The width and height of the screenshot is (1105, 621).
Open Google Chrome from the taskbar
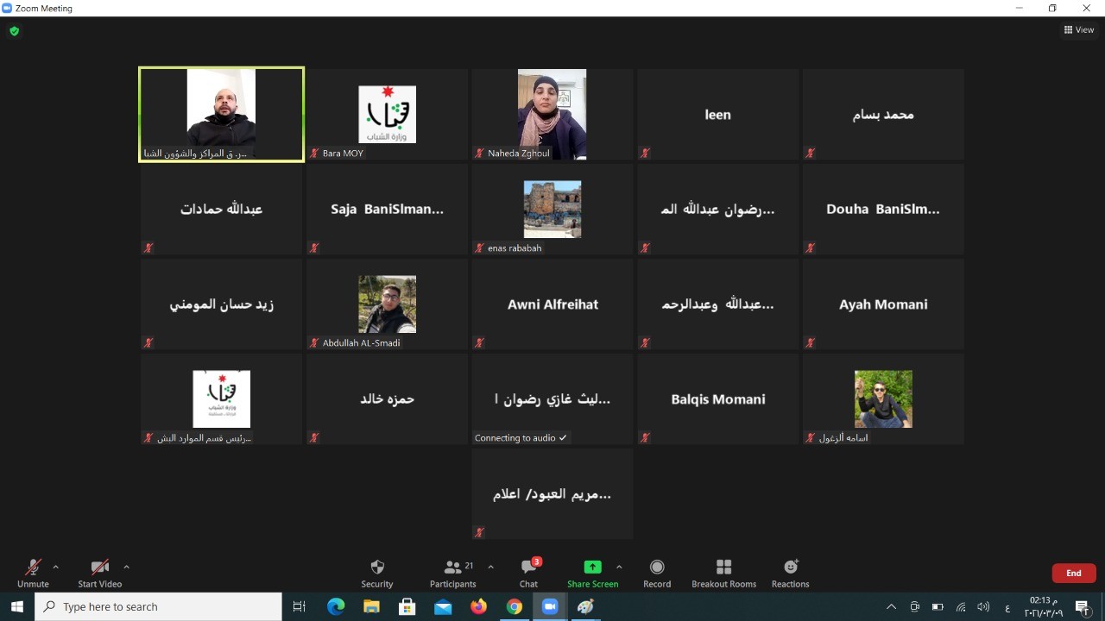pos(514,607)
